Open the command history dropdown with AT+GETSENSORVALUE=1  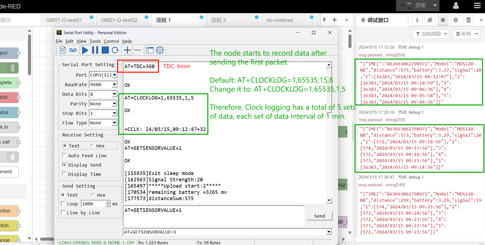click(329, 232)
